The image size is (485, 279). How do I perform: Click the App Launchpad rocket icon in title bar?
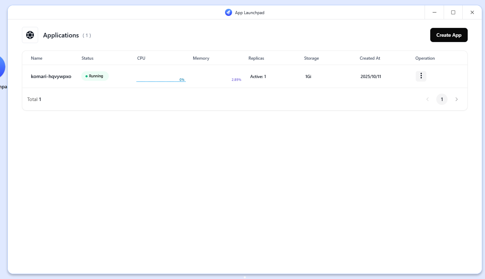pos(229,12)
